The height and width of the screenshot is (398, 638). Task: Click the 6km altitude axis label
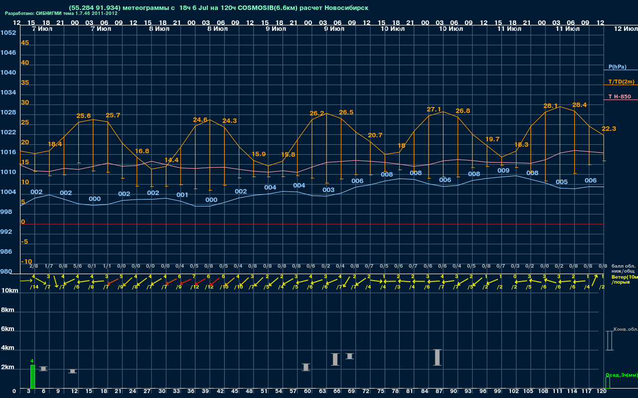(x=7, y=329)
